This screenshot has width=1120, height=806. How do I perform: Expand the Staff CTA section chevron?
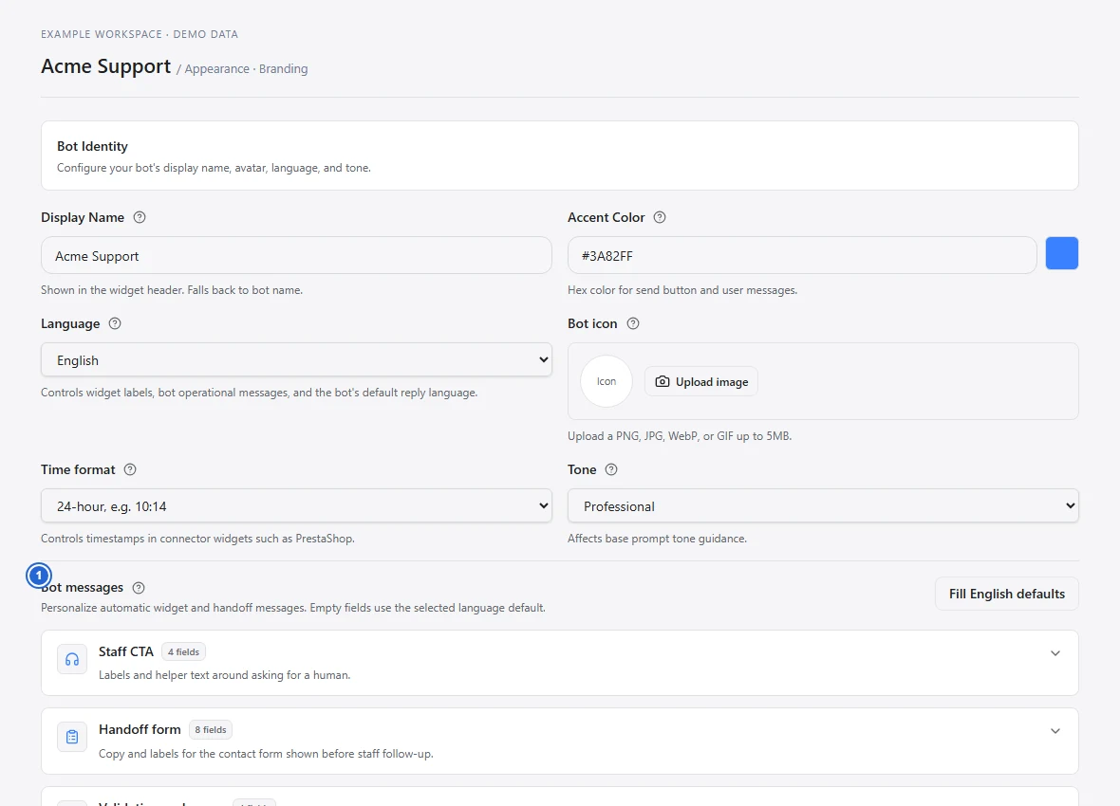tap(1055, 653)
